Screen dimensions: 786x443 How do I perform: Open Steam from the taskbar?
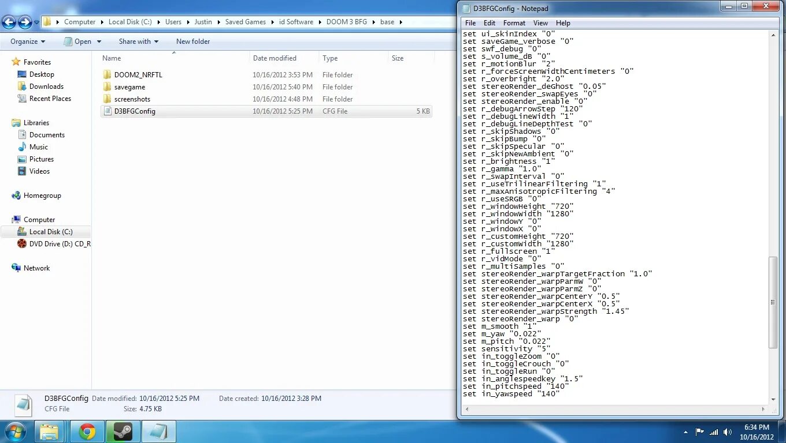[123, 432]
